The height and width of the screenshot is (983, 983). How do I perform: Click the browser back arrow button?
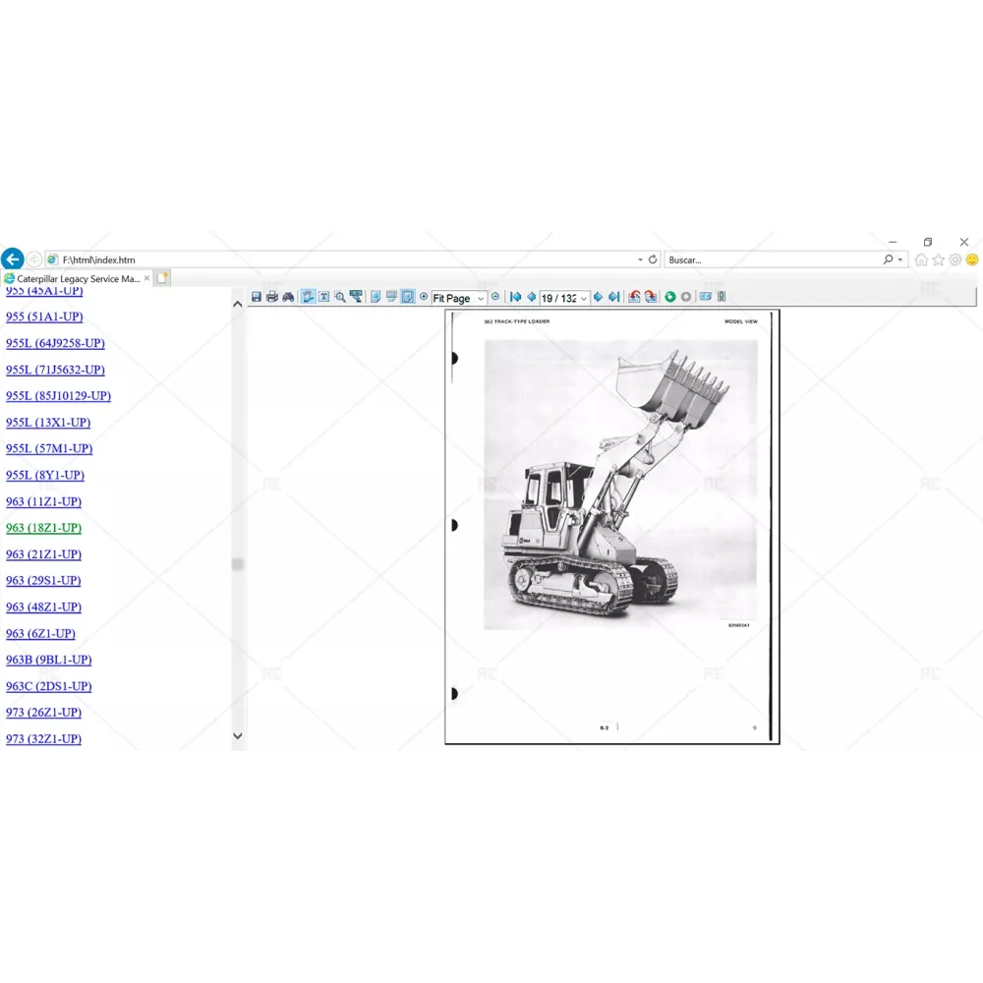12,260
